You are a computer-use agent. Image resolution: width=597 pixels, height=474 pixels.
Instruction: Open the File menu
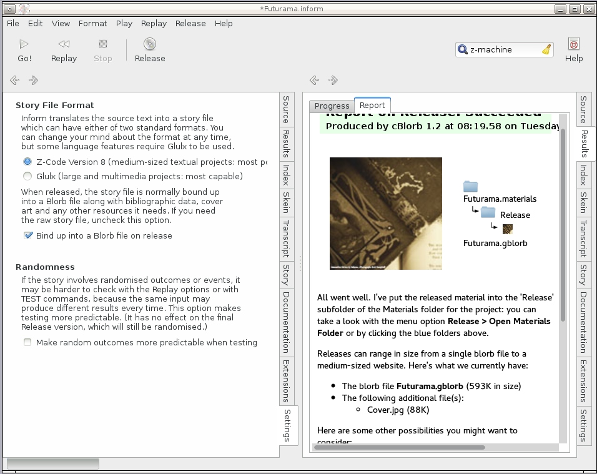(13, 23)
